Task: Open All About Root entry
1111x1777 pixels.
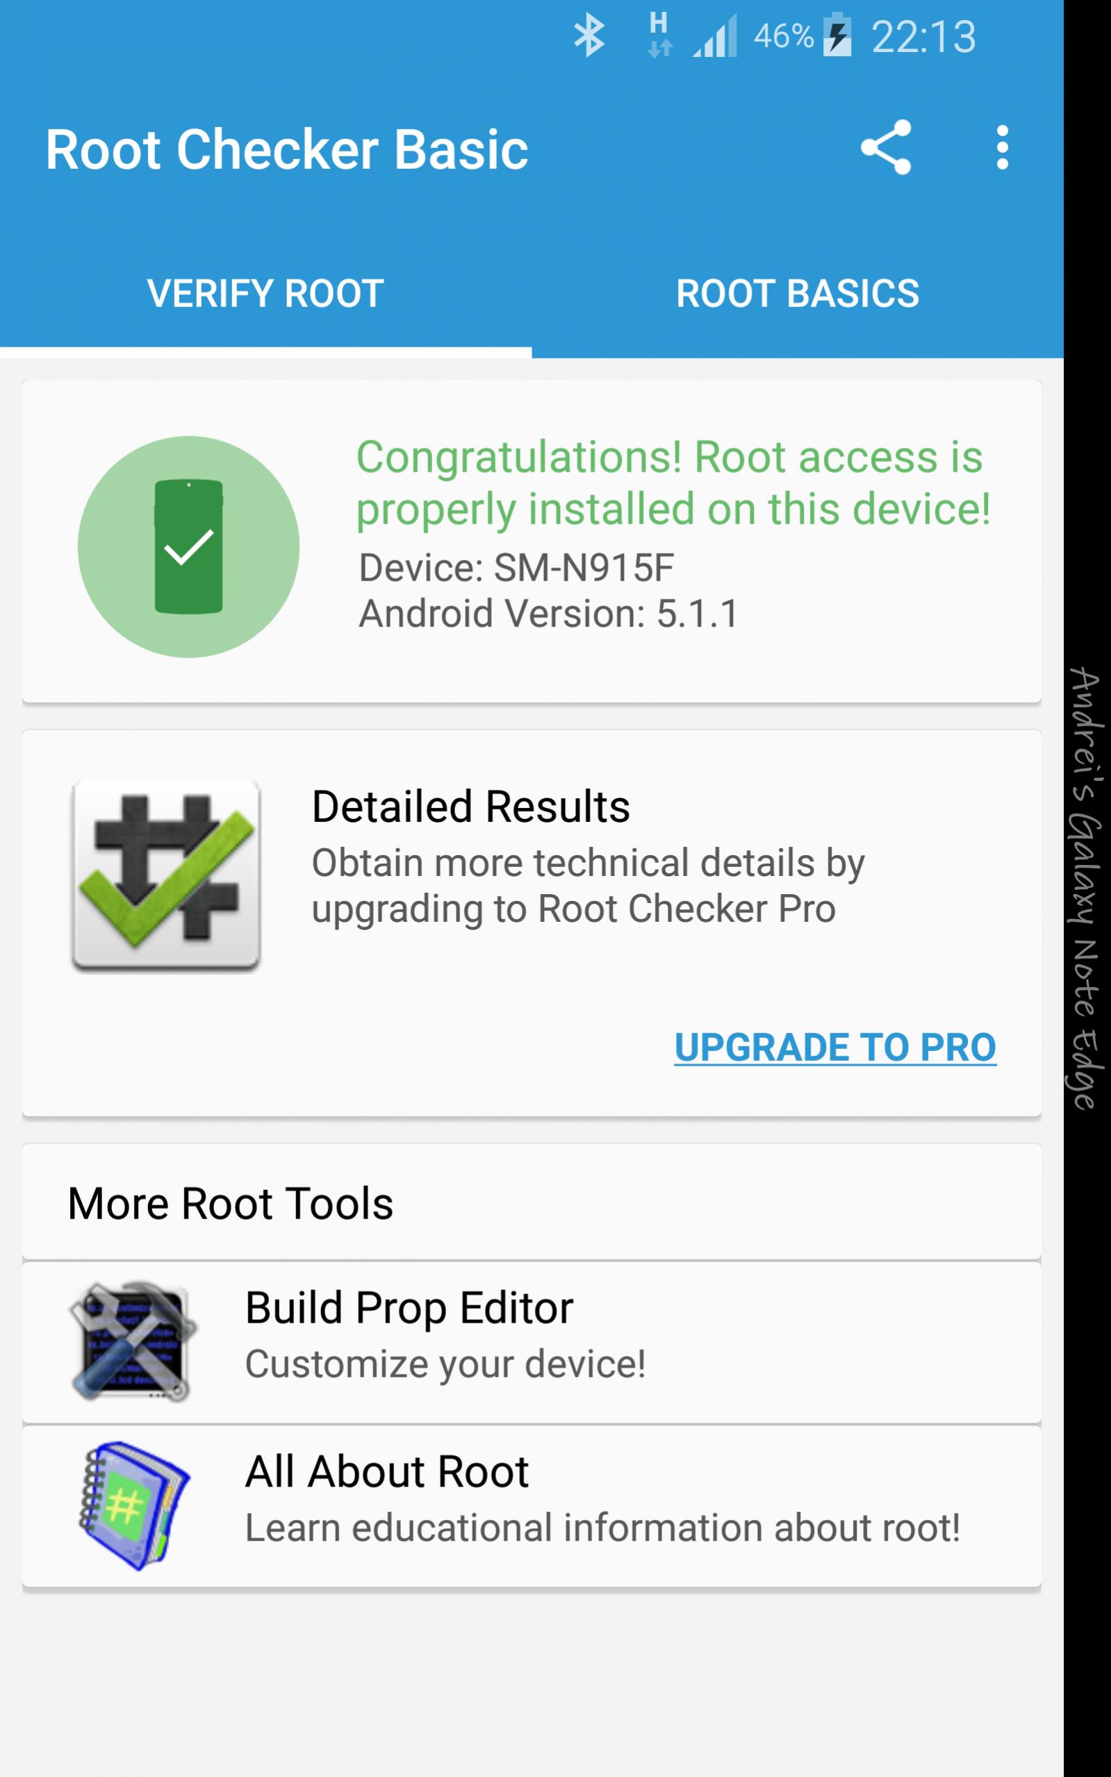Action: [532, 1506]
